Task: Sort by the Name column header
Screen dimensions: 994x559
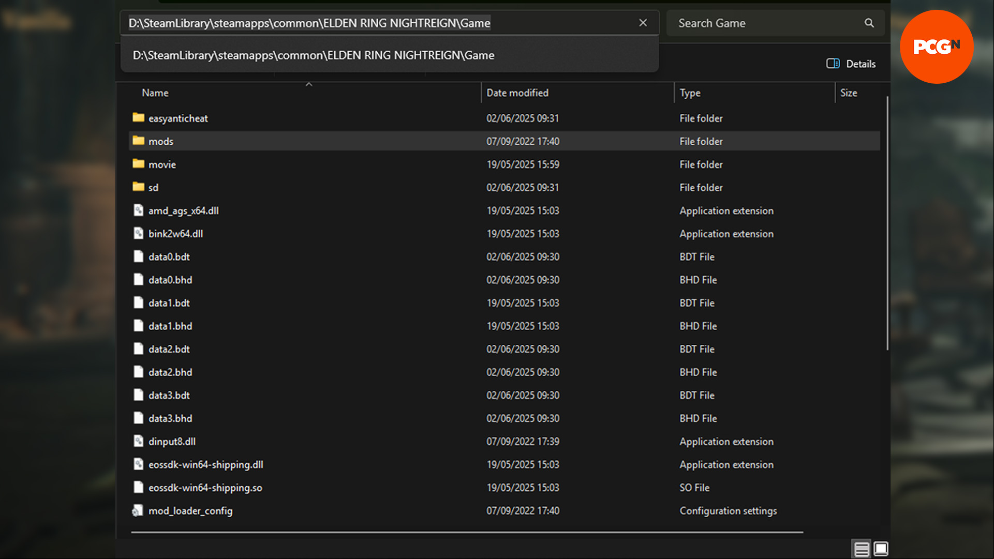Action: coord(155,93)
